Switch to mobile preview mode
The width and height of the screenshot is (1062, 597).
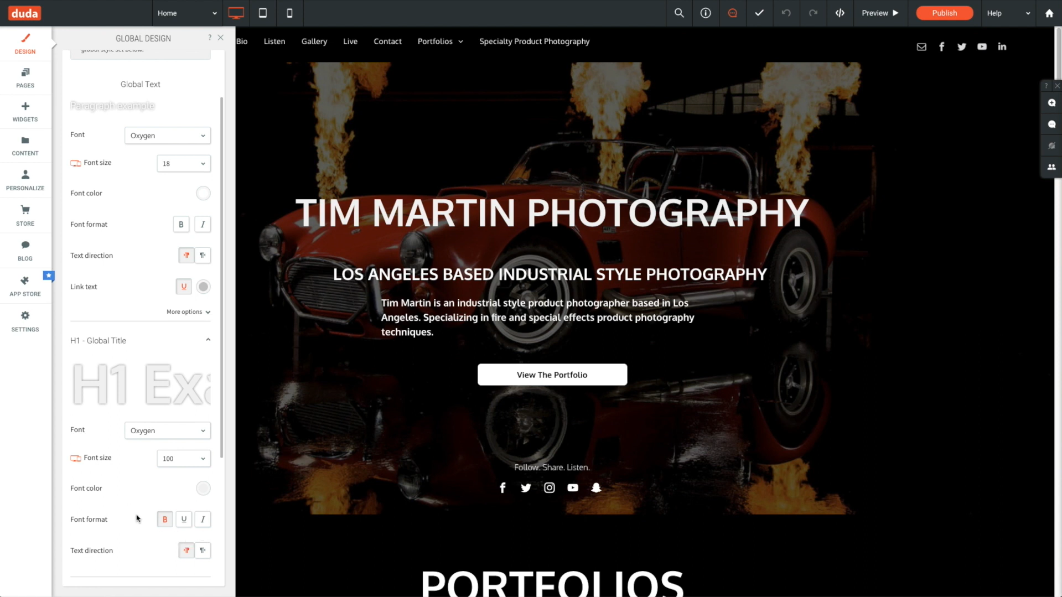(x=289, y=13)
